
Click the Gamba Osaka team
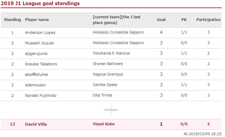pyautogui.click(x=105, y=85)
